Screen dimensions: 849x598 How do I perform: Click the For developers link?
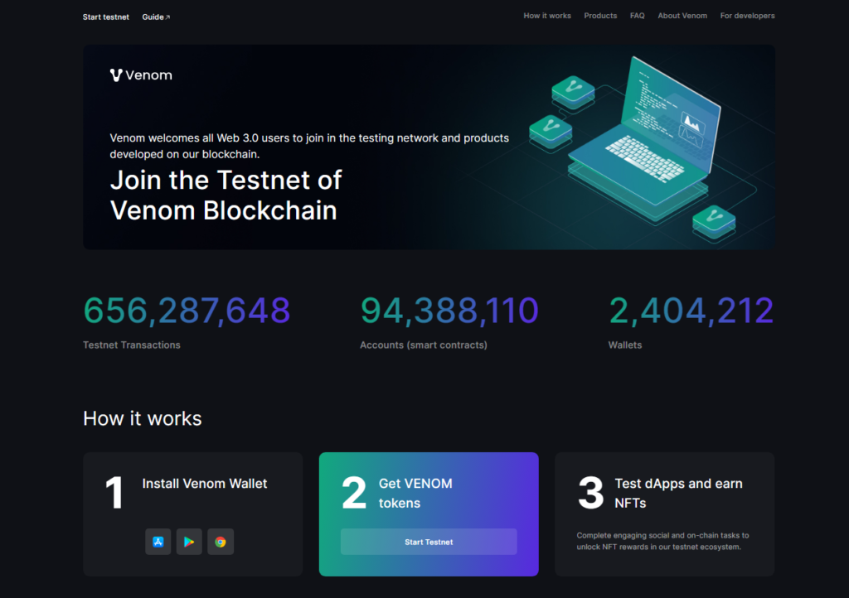point(747,15)
